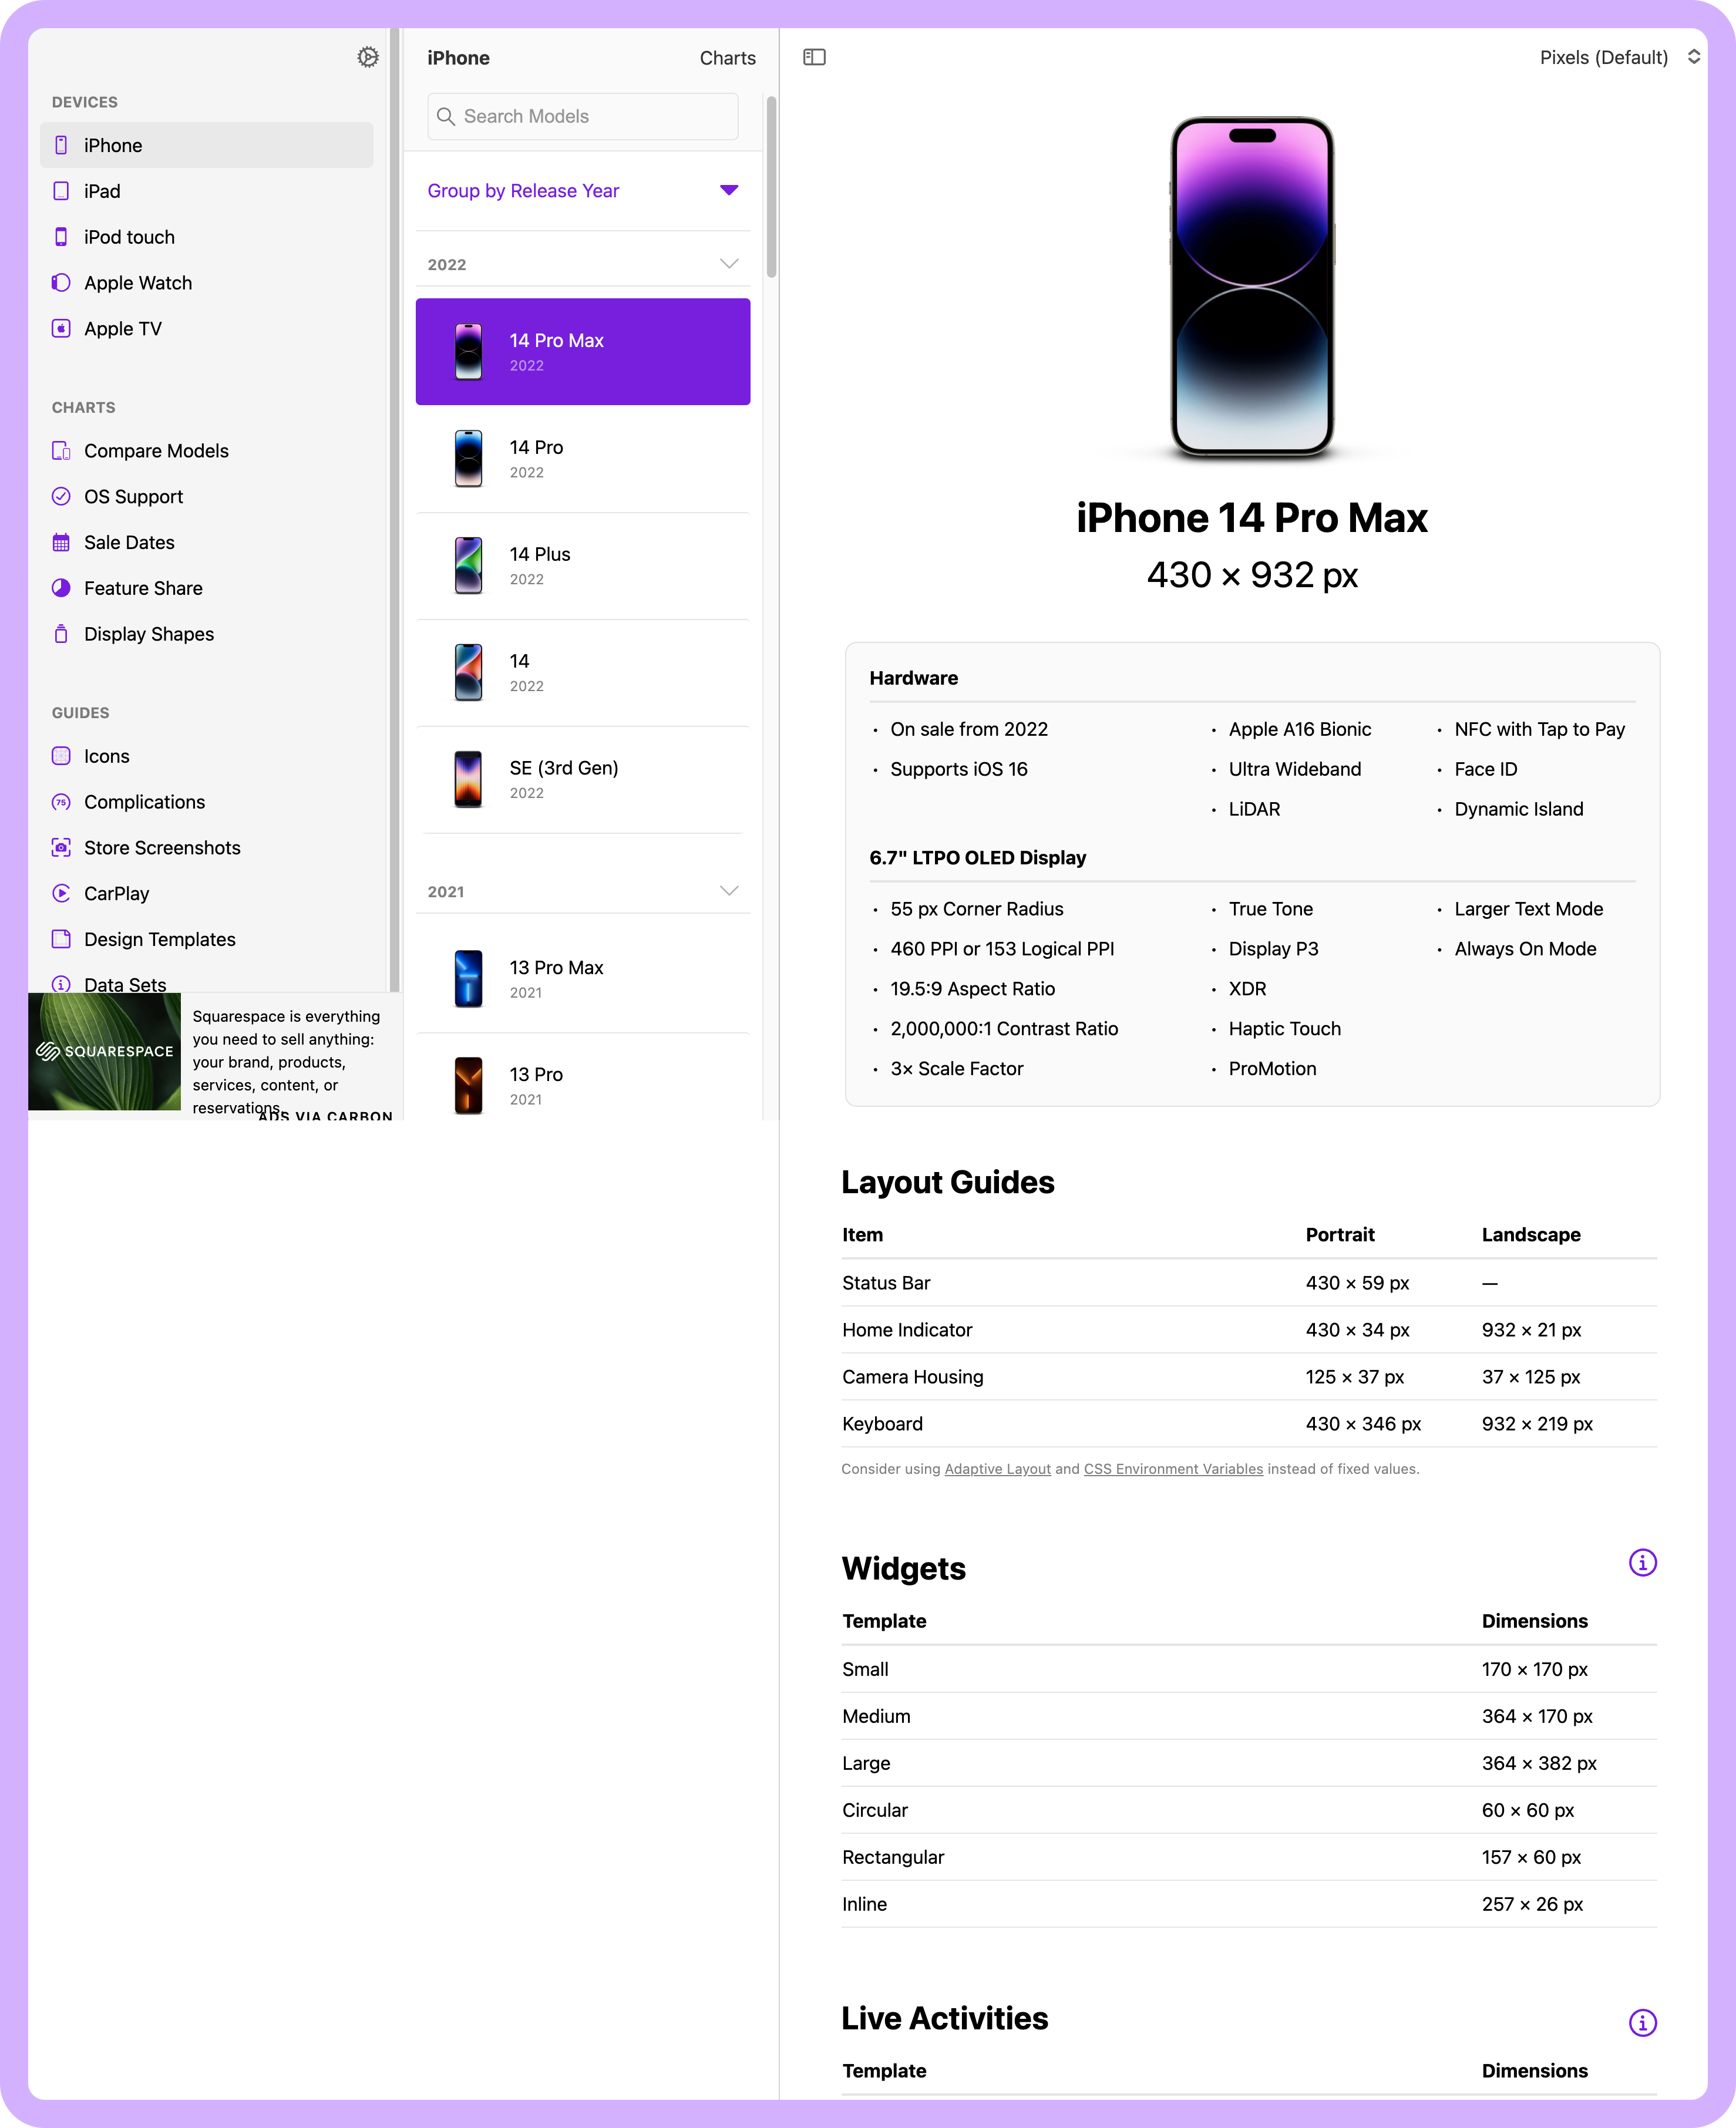
Task: Collapse the 2022 model group
Action: [729, 264]
